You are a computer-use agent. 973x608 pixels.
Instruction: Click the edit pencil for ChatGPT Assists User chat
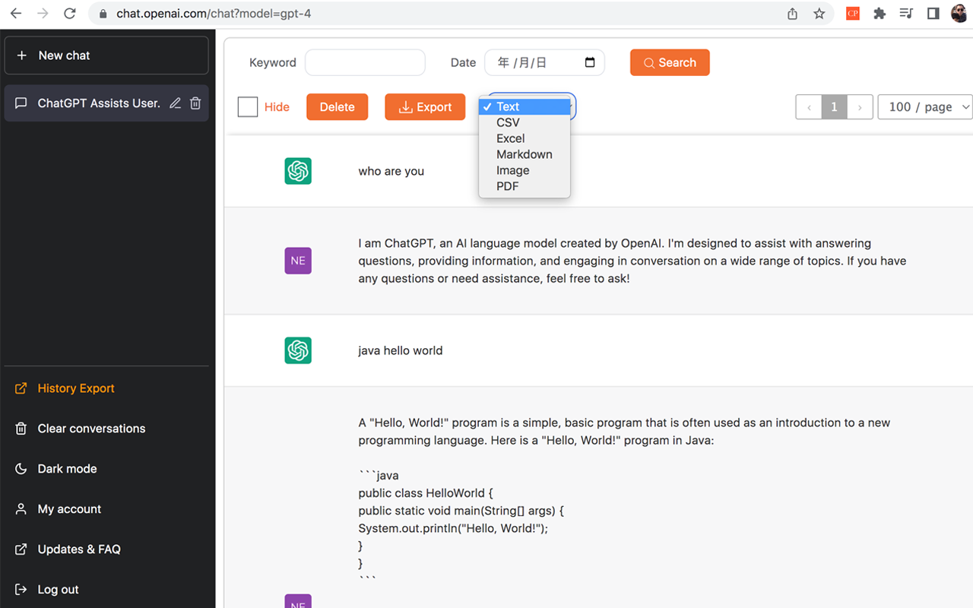[x=175, y=103]
